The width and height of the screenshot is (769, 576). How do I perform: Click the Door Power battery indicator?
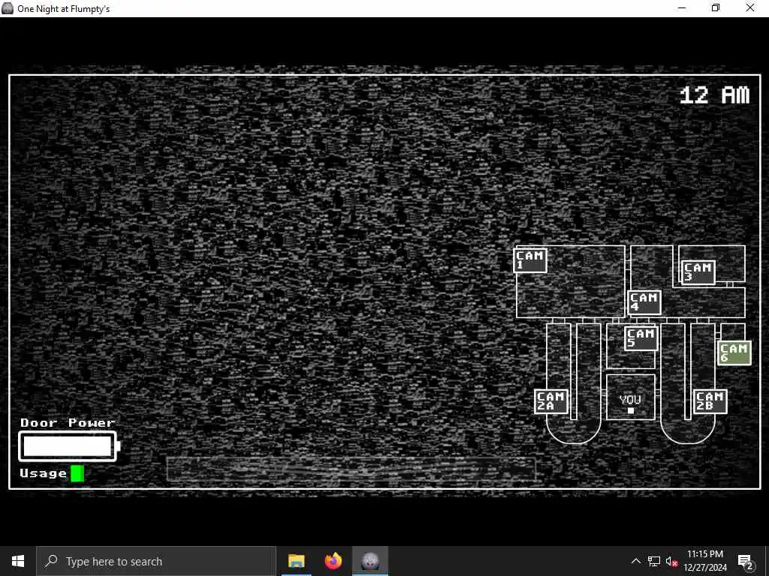pos(69,446)
